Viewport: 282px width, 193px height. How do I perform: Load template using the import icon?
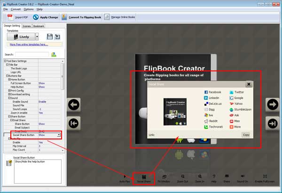(x=57, y=37)
